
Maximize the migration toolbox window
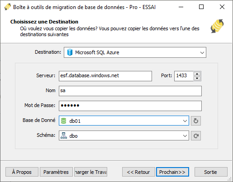click(201, 7)
